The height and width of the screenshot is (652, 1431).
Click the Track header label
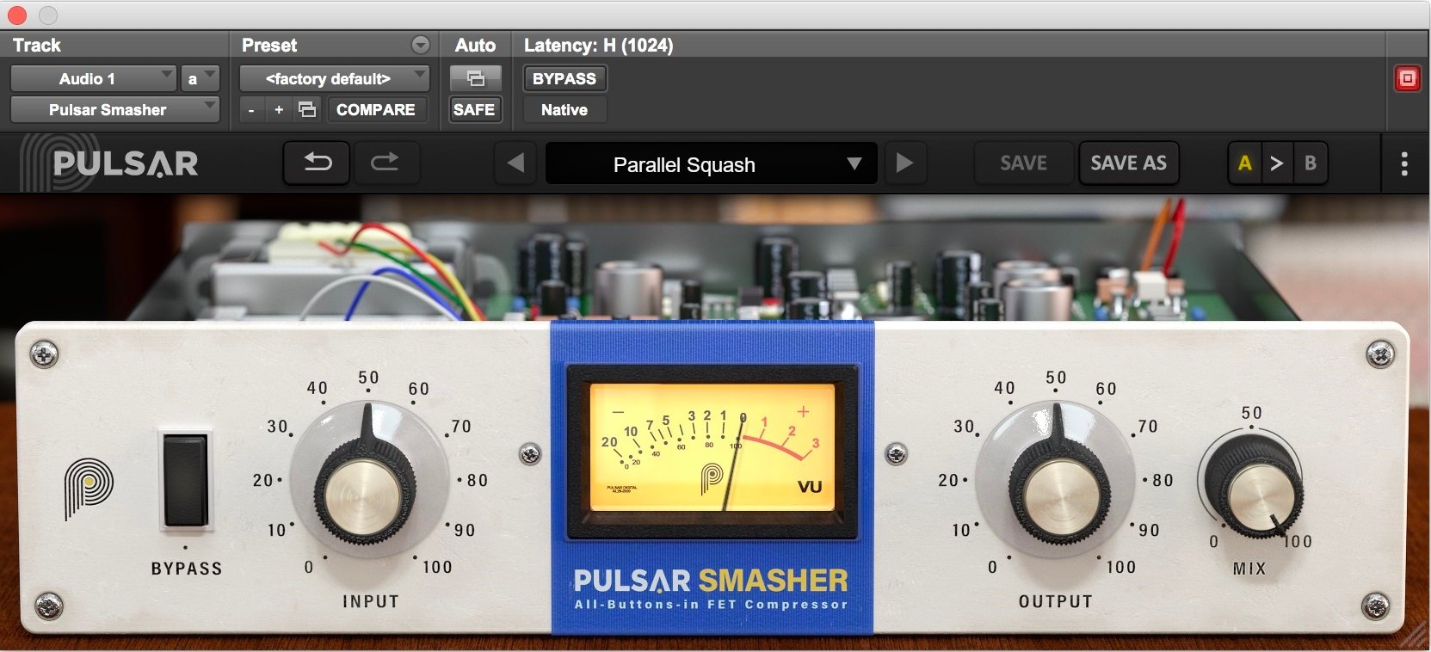click(x=37, y=45)
